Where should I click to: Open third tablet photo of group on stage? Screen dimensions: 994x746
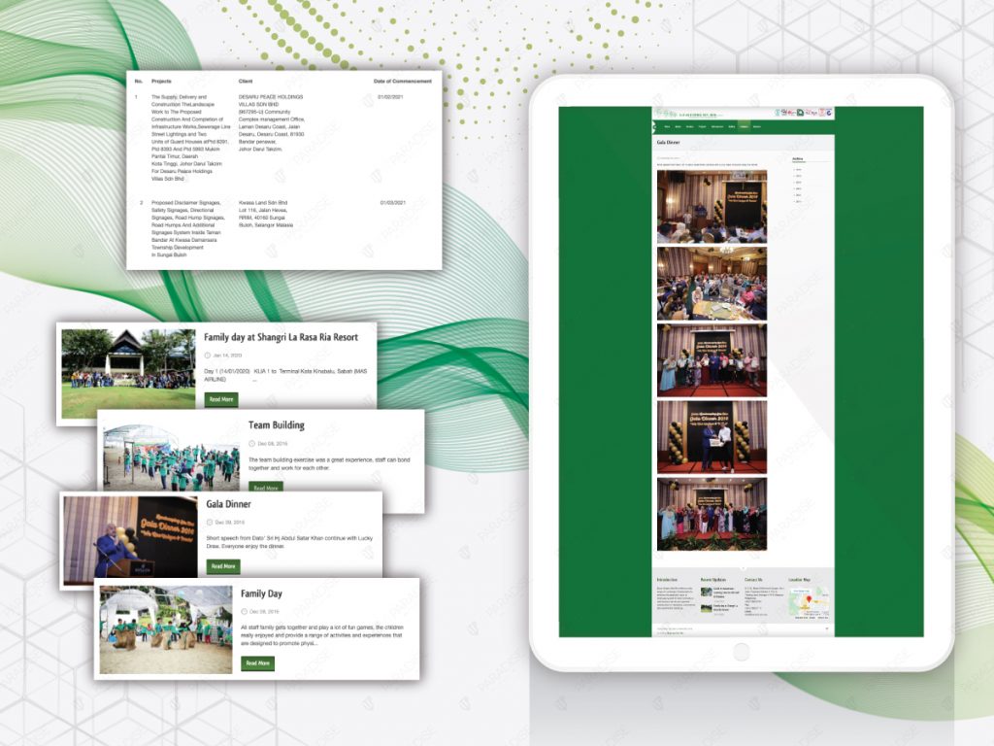pyautogui.click(x=712, y=360)
